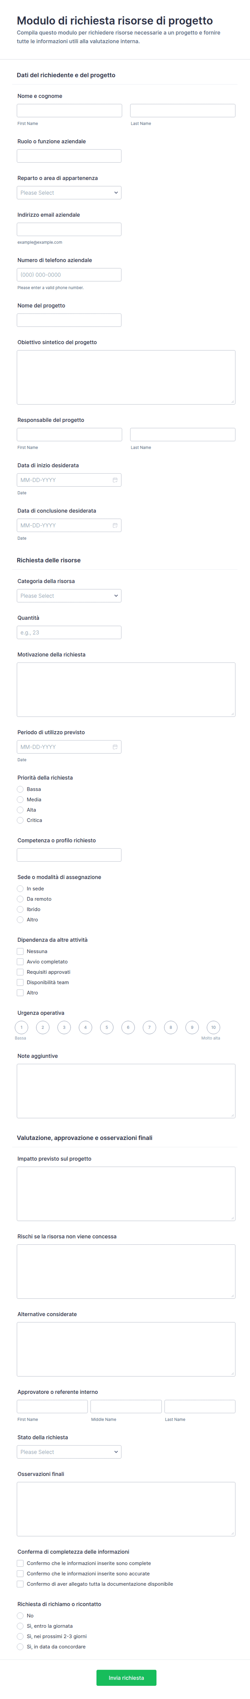Select urgency rating 1 circle

click(21, 1028)
